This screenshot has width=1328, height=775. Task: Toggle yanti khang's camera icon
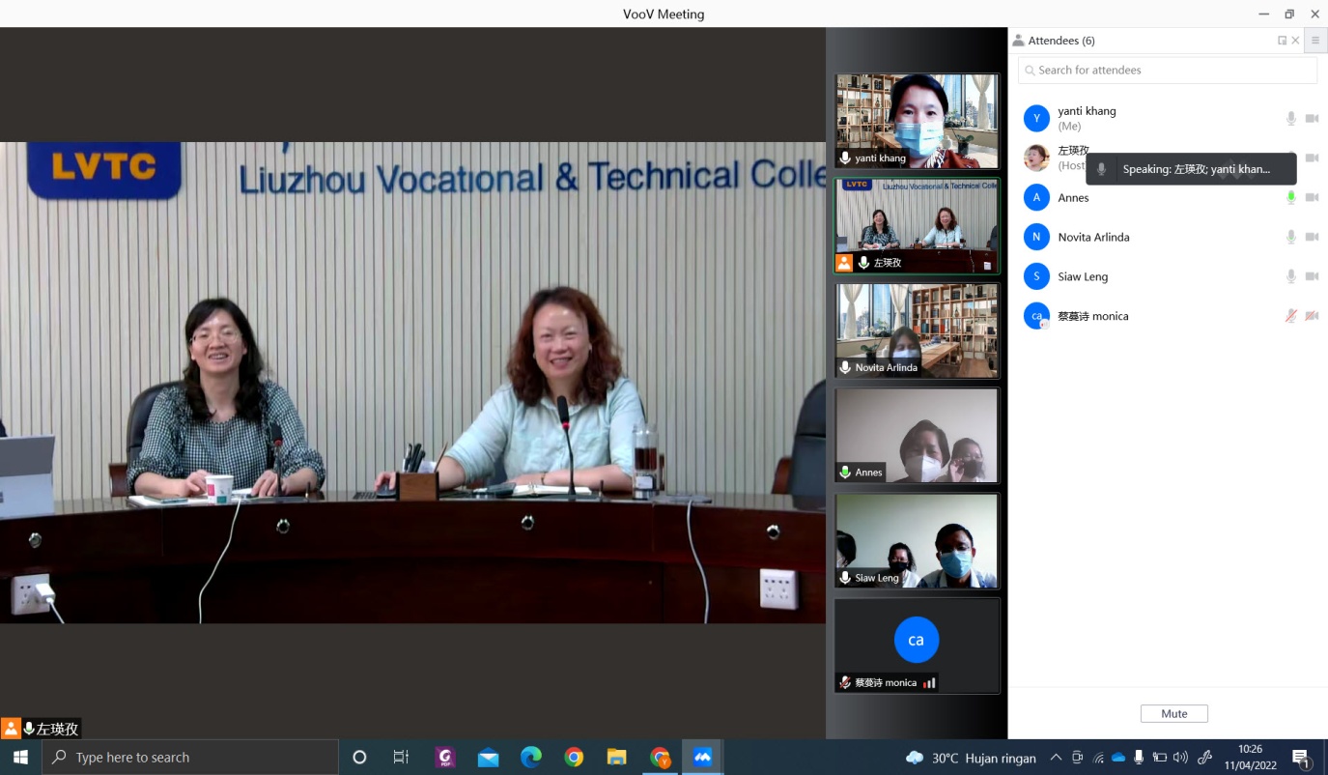click(x=1312, y=119)
